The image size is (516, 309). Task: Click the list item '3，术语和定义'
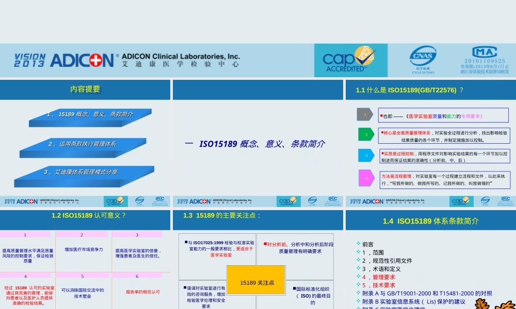point(381,269)
